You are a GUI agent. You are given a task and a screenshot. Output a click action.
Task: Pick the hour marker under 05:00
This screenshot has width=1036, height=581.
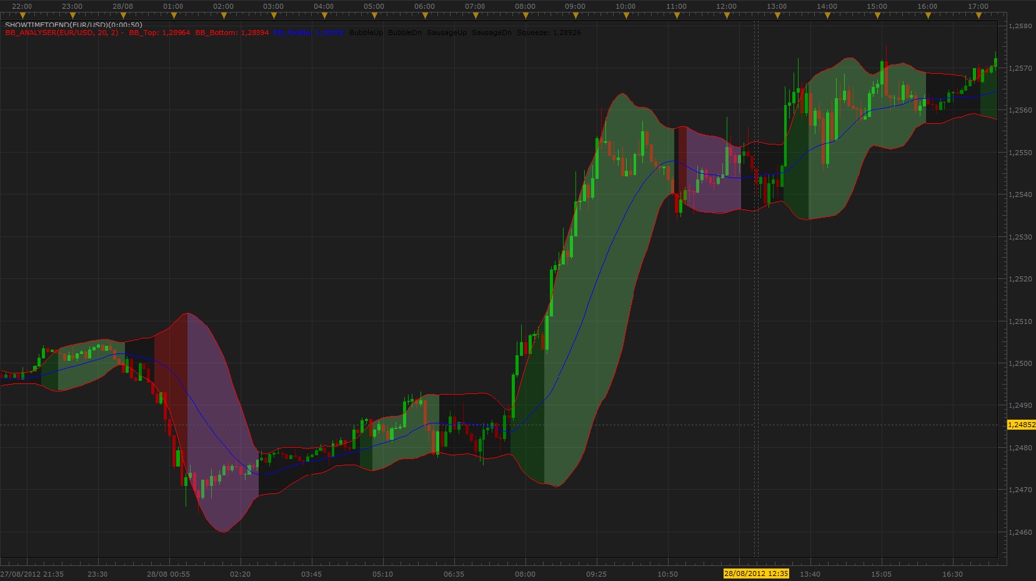(x=374, y=14)
